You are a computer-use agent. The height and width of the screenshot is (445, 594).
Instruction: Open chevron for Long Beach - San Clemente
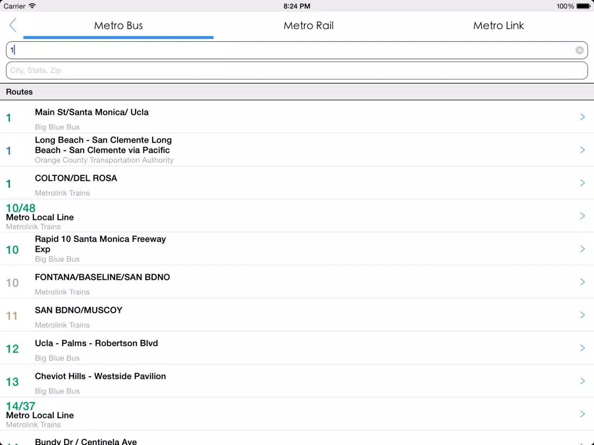pyautogui.click(x=582, y=150)
